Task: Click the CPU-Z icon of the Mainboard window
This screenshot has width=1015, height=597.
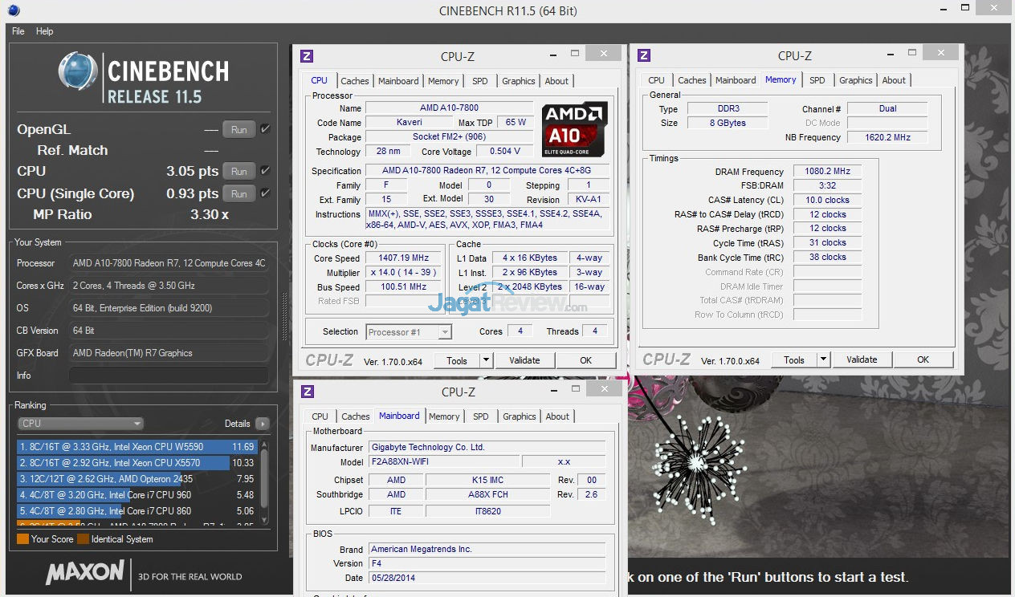Action: pos(307,392)
